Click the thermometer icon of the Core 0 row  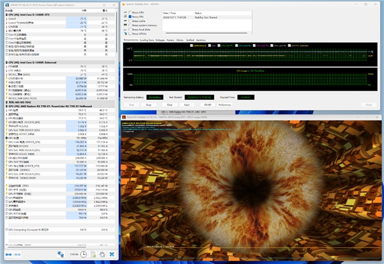[6, 19]
